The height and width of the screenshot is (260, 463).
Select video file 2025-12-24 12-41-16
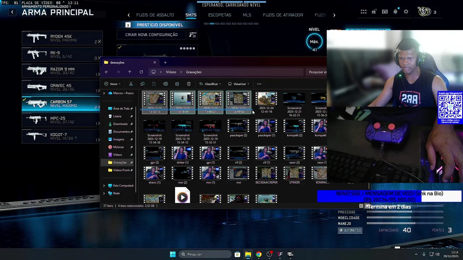[266, 103]
